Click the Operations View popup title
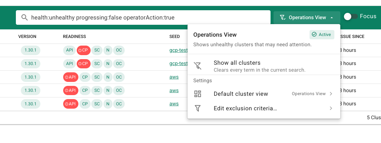Screen dimensions: 381x143 click(215, 35)
